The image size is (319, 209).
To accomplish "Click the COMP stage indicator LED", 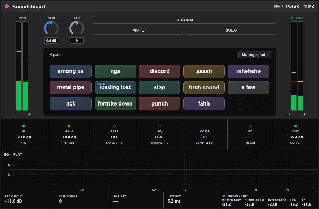I will [205, 126].
